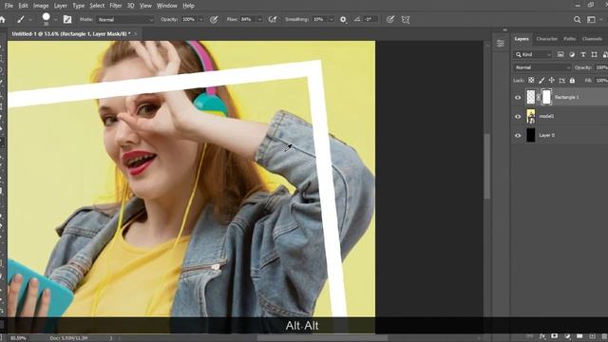Click the brush Opacity value field
This screenshot has height=342, width=608.
[189, 19]
